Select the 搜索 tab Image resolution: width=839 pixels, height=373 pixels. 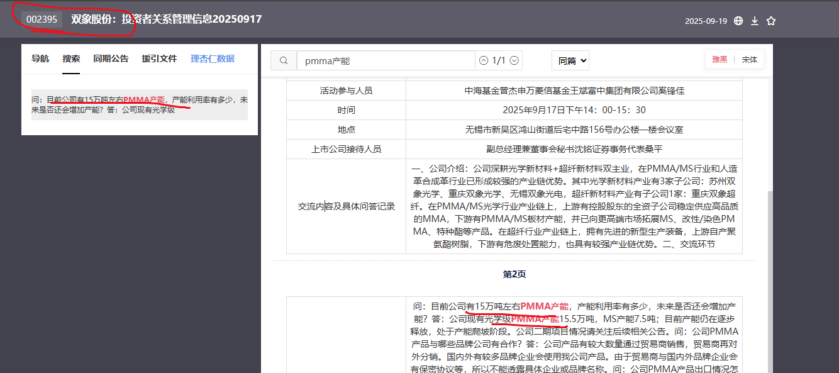pos(71,58)
